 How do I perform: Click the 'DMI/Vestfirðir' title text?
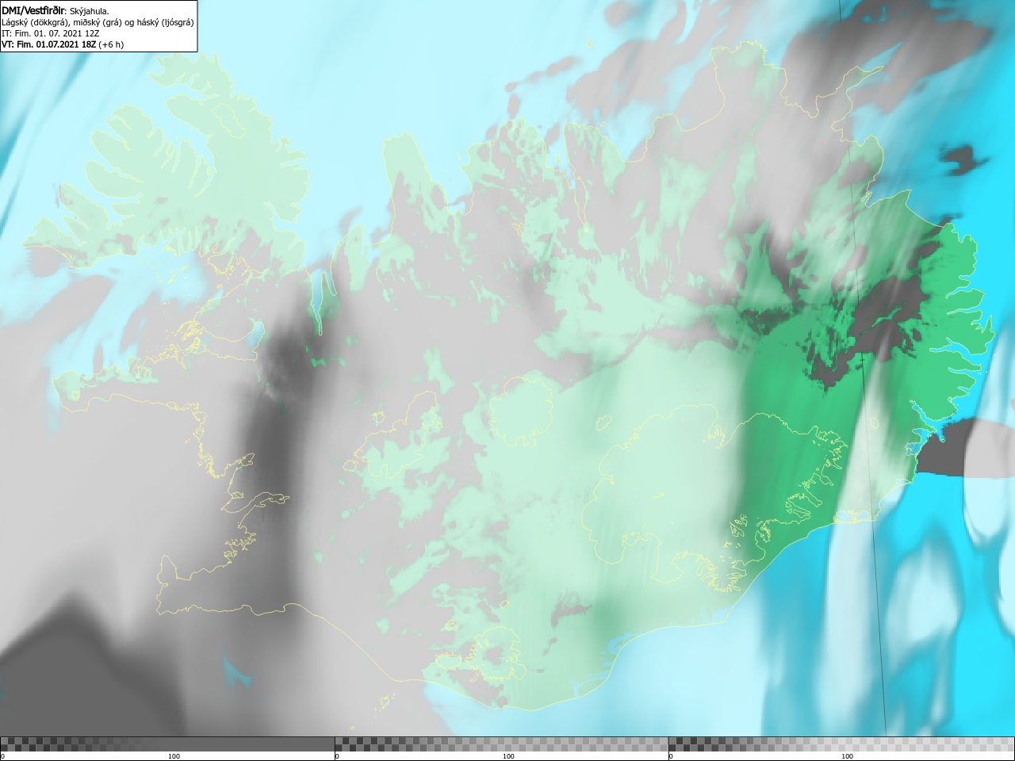(33, 11)
